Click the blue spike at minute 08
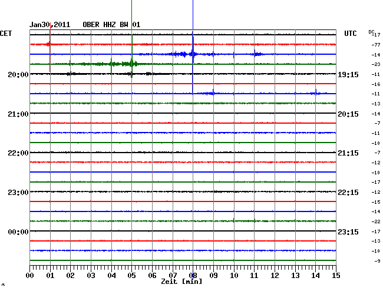383x291 pixels. click(193, 47)
